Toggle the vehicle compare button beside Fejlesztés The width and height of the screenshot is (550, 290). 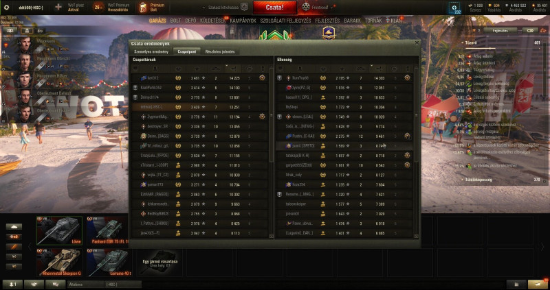(530, 30)
